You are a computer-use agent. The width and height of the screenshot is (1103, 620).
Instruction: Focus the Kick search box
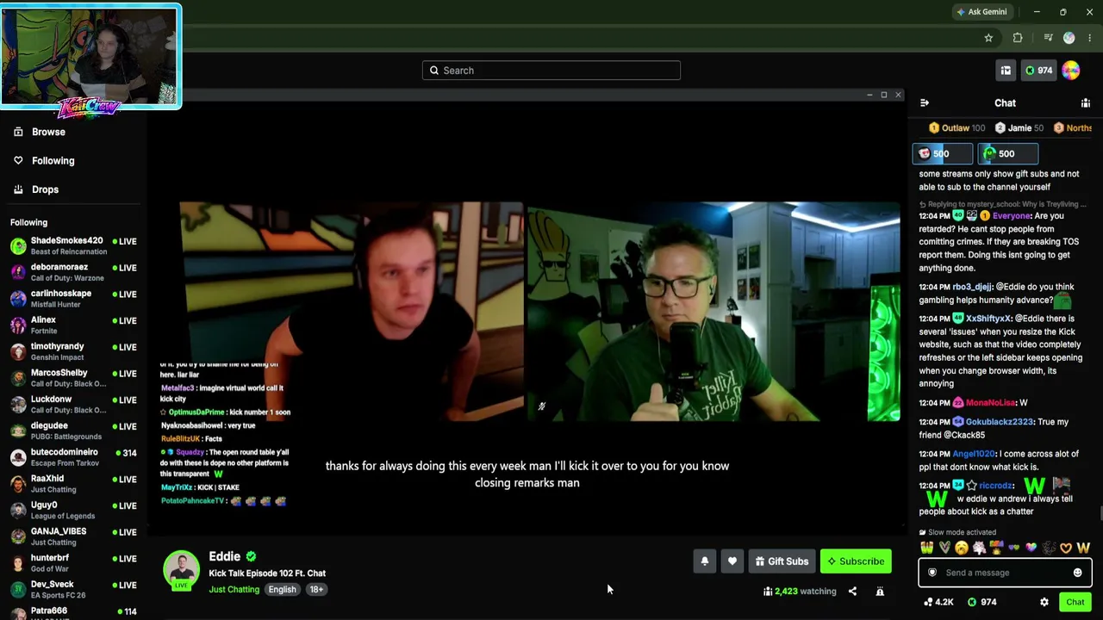pyautogui.click(x=551, y=71)
